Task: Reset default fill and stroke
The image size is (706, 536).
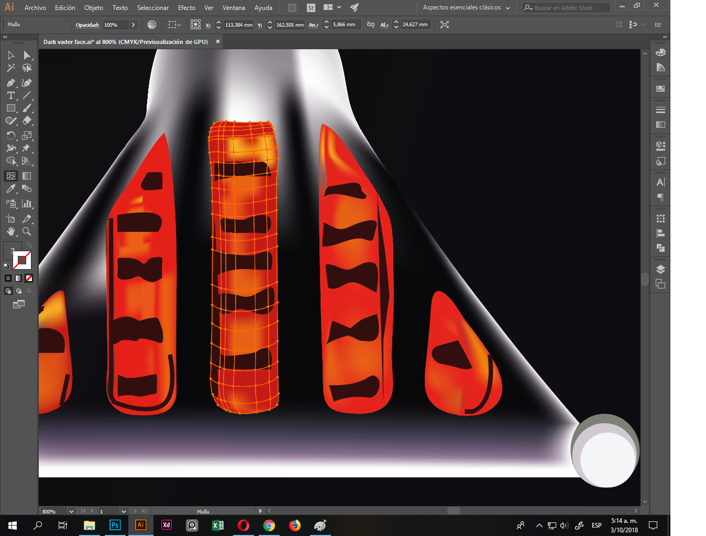Action: (6, 266)
